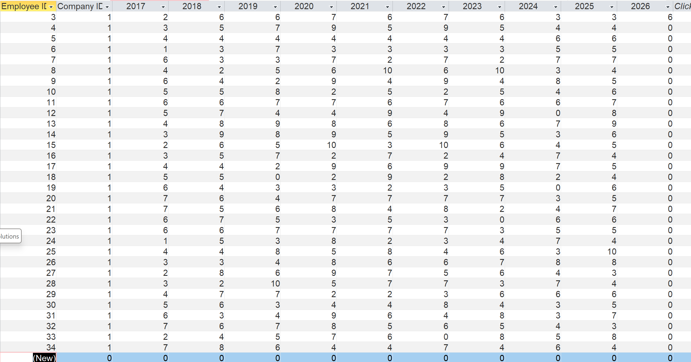
Task: Click 2026 value cell for employee 3
Action: tap(645, 17)
